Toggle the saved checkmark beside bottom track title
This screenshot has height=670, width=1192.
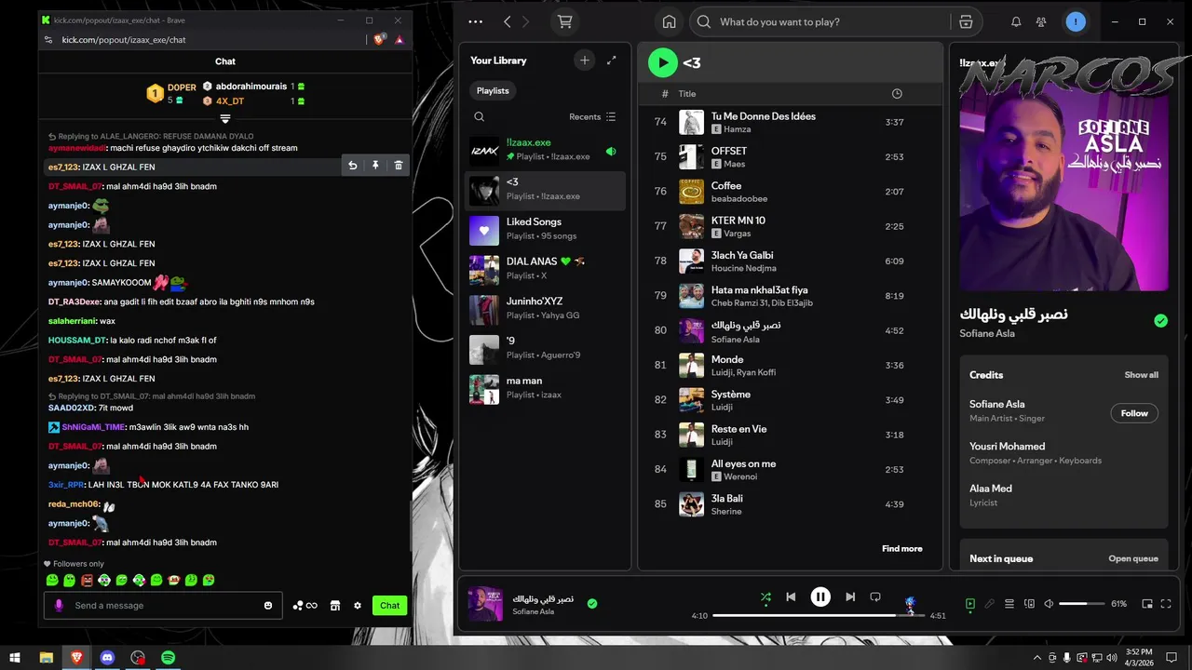[x=592, y=604]
